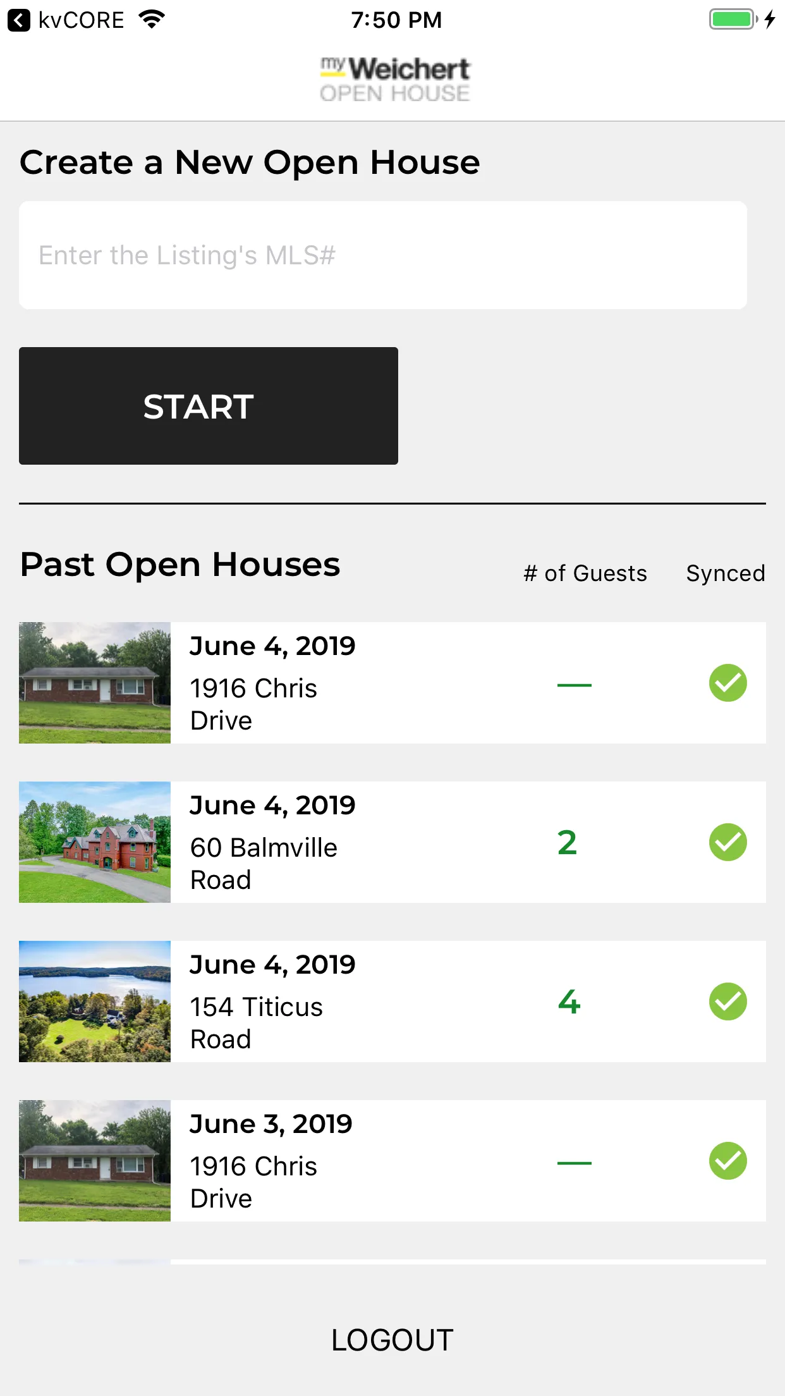
Task: Tap synced checkmark for 60 Balmville Road
Action: point(727,842)
